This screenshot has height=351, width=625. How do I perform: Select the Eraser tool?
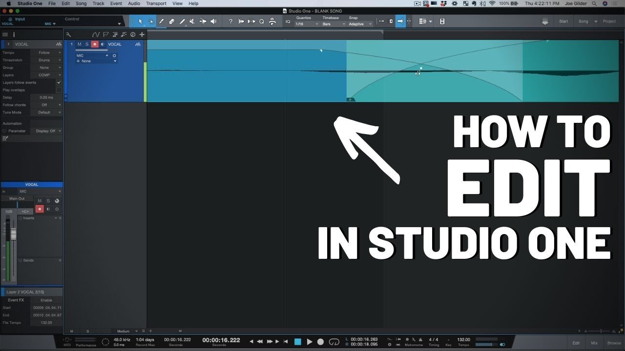pyautogui.click(x=171, y=21)
